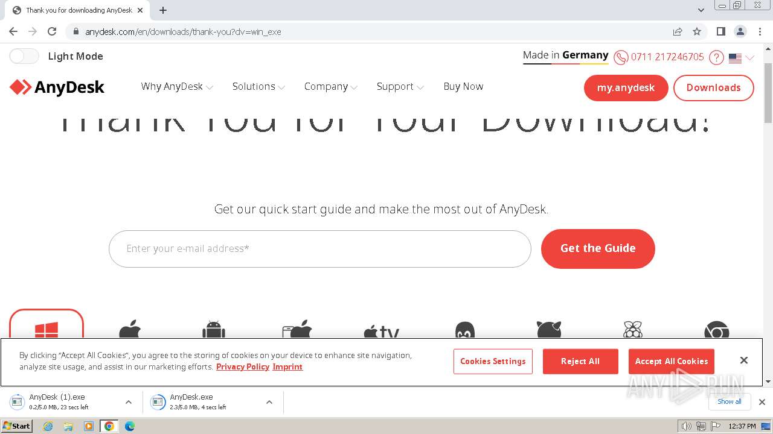Image resolution: width=773 pixels, height=434 pixels.
Task: Open Chrome from the taskbar
Action: (109, 426)
